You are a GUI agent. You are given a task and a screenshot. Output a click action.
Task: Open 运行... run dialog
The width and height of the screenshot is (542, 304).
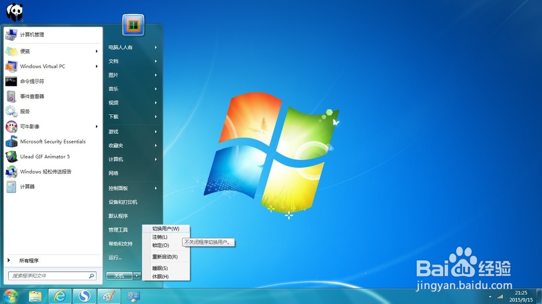115,257
